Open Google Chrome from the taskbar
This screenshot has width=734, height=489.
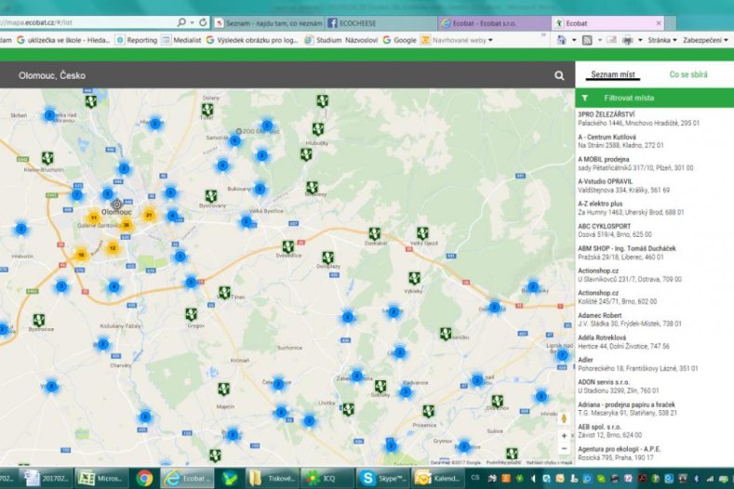144,478
